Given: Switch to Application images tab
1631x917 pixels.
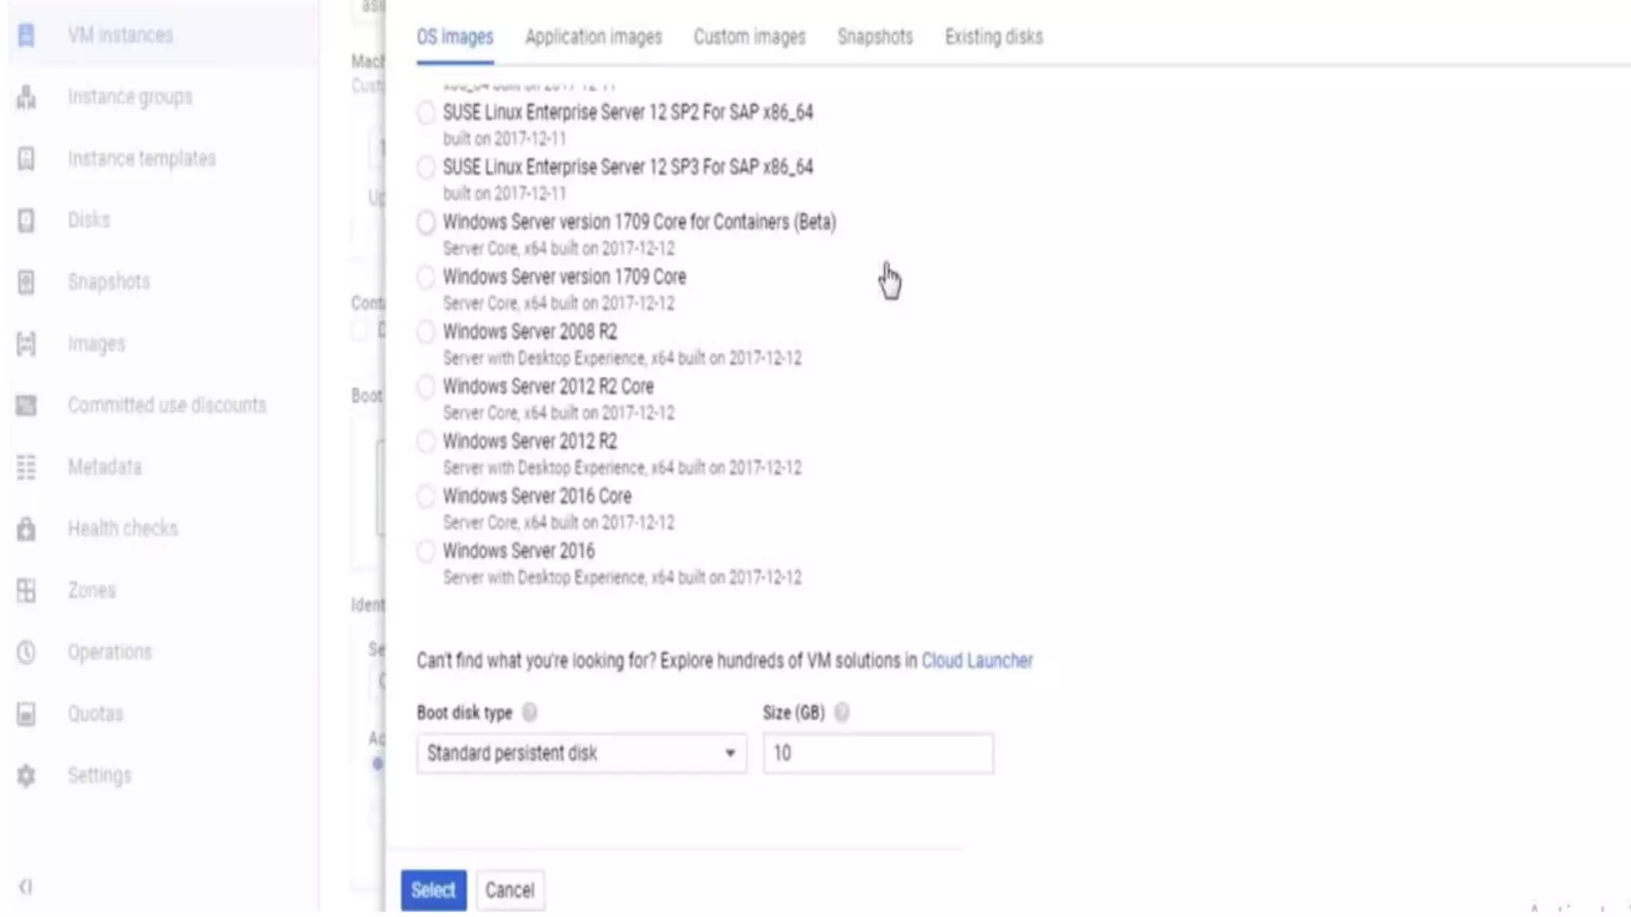Looking at the screenshot, I should point(593,37).
